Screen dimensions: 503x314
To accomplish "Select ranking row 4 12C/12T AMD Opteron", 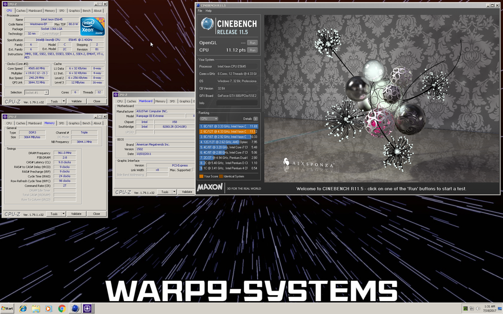I will coord(229,142).
